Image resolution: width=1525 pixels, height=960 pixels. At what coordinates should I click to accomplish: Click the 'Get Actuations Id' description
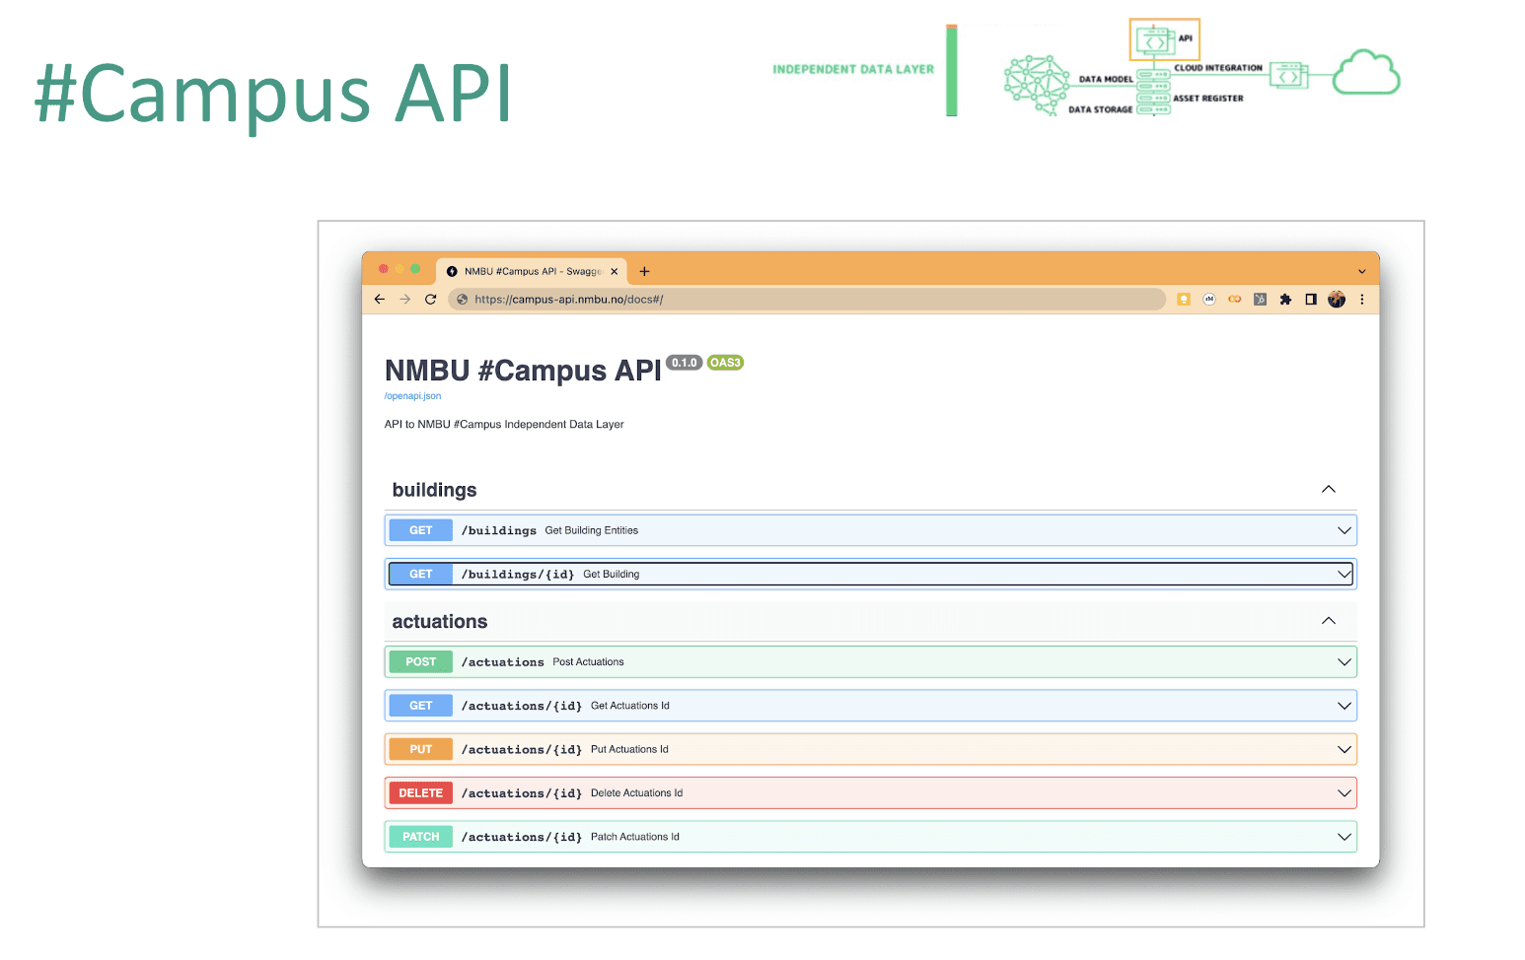(x=630, y=706)
